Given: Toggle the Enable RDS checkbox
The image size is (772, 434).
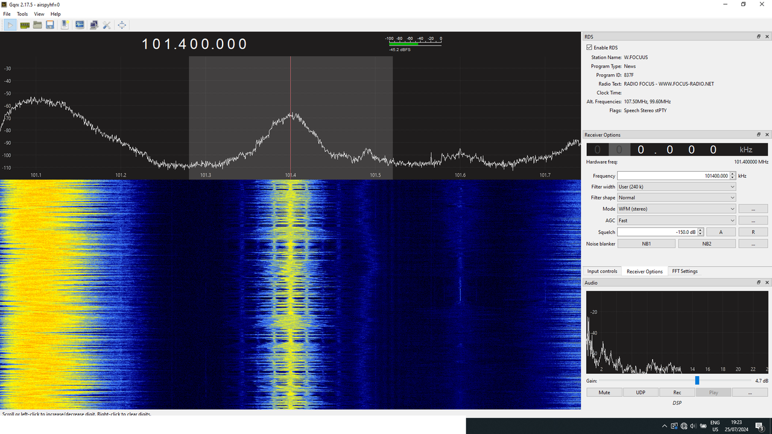Looking at the screenshot, I should (x=589, y=48).
